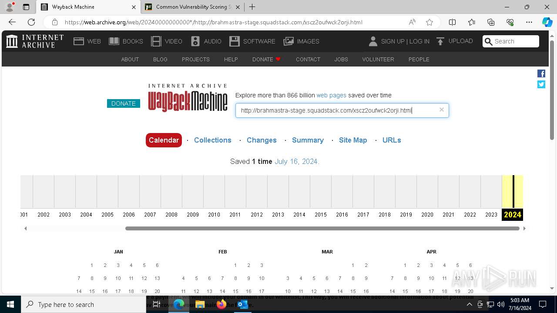Open the July 16, 2024 capture link

tap(297, 161)
